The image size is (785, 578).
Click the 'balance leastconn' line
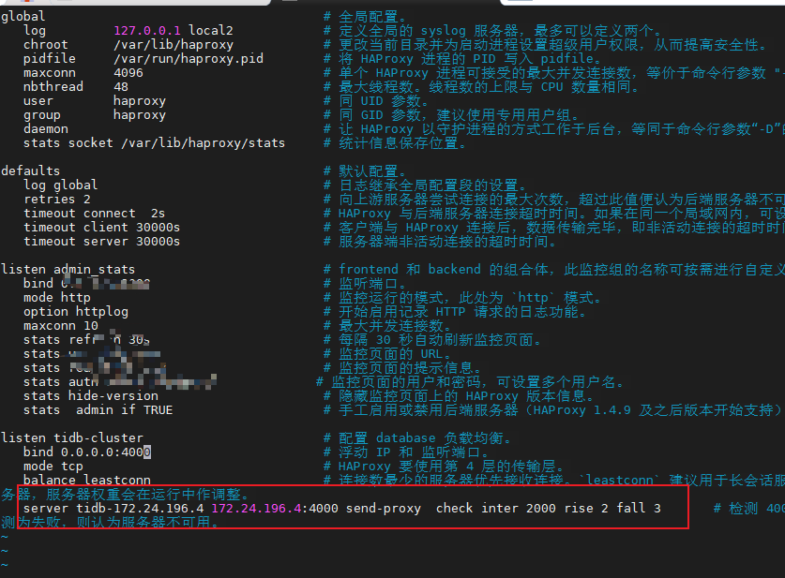coord(87,480)
